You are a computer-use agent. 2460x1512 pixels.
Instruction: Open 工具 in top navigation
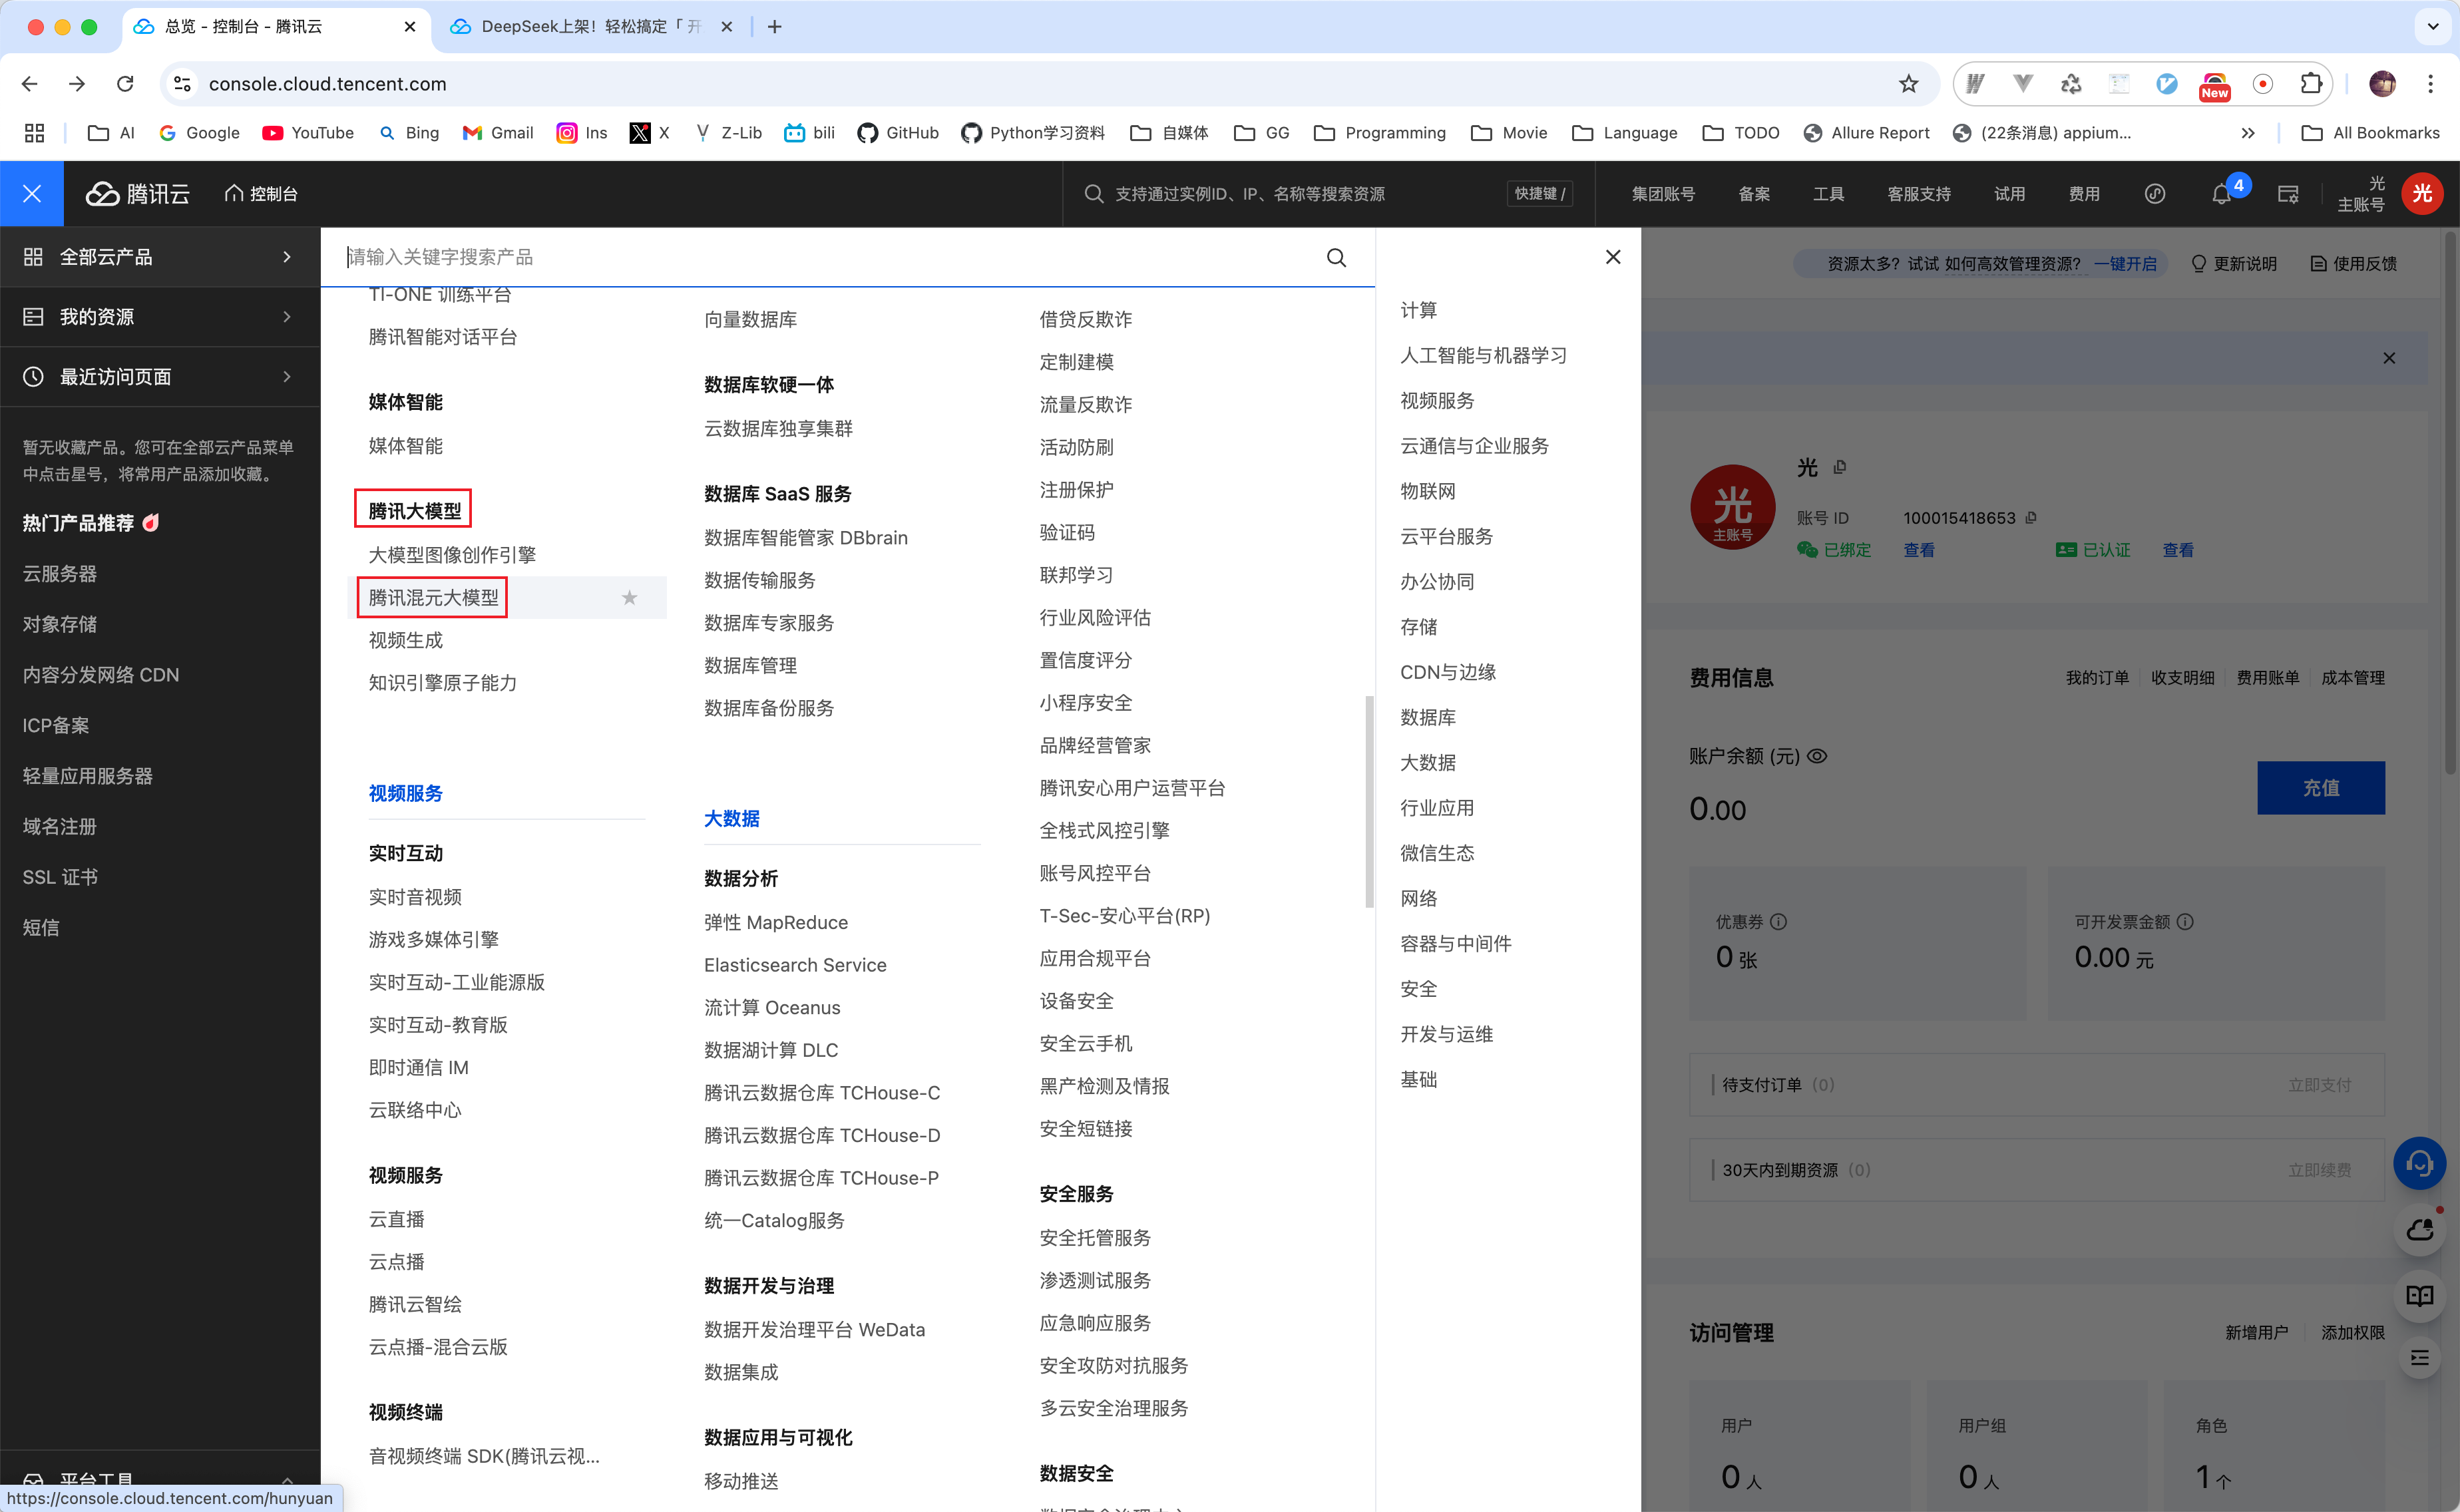1828,194
